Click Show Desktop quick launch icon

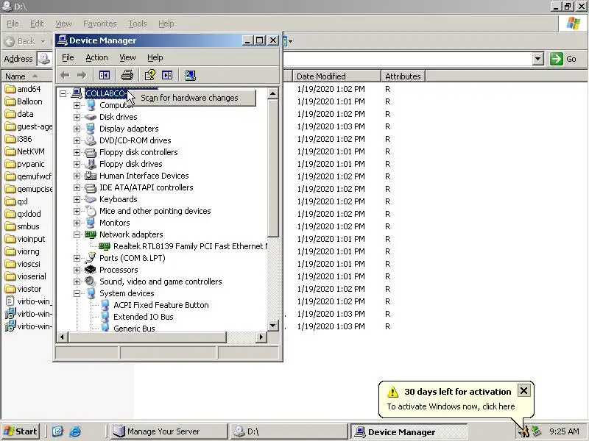pos(57,431)
